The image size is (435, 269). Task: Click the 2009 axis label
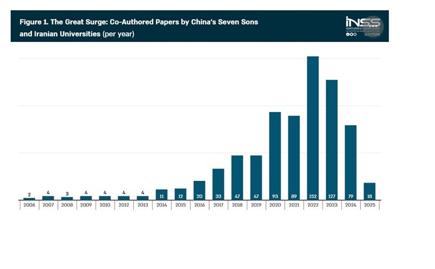pyautogui.click(x=86, y=205)
